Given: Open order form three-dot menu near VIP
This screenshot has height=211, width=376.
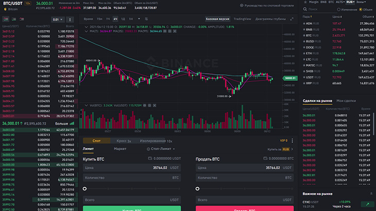Looking at the screenshot, I should 292,141.
